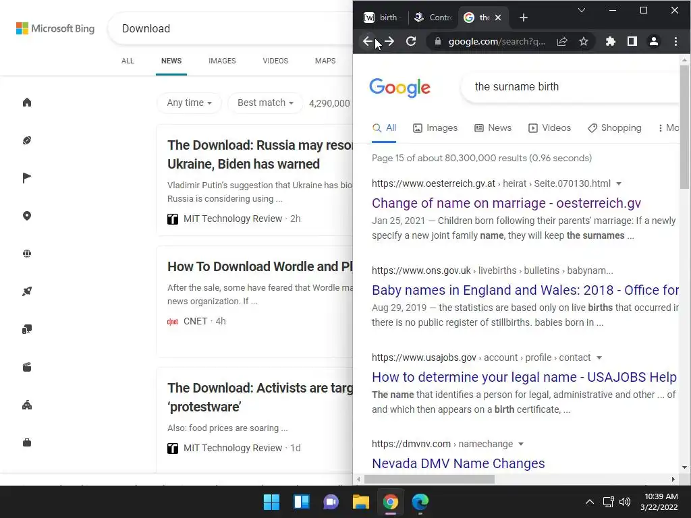Expand options arrow for dmvnv.com result

pos(521,444)
